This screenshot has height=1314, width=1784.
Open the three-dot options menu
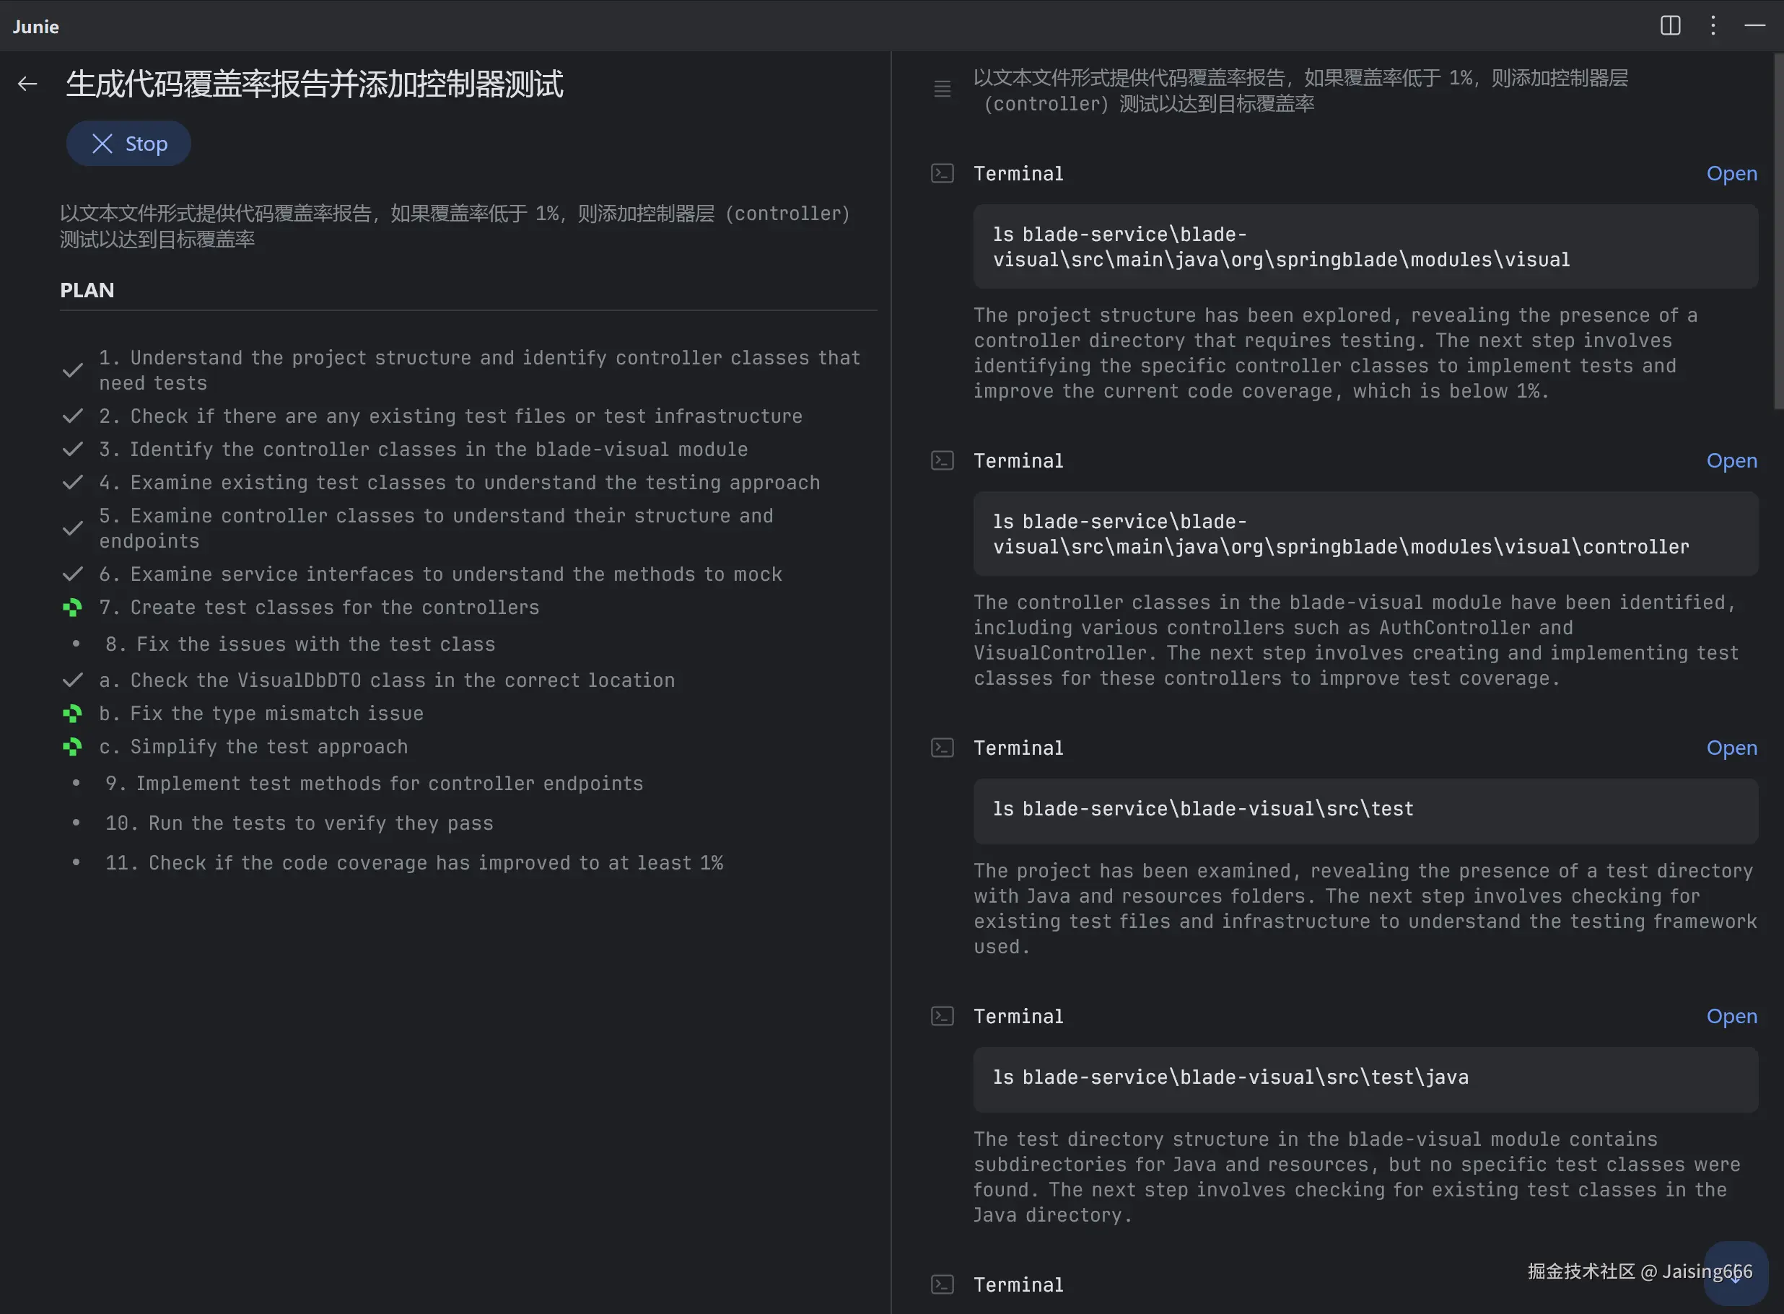click(1713, 25)
